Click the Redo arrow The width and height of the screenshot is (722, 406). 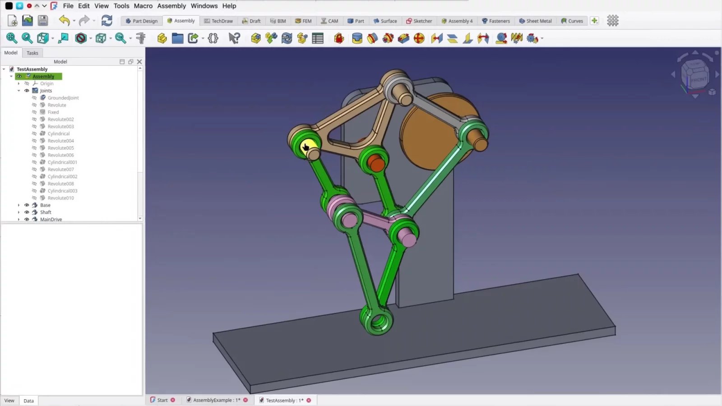point(84,21)
